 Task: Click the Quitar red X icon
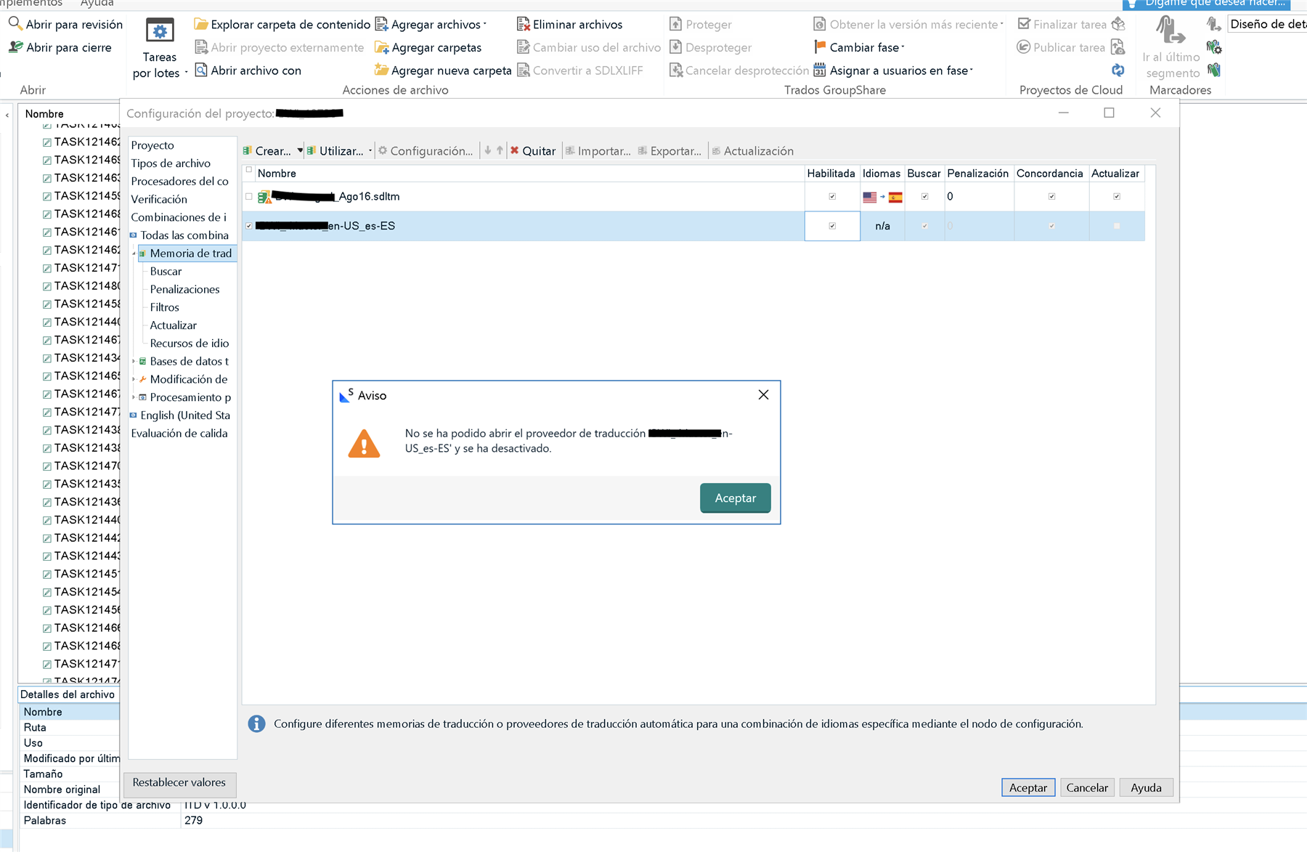(514, 151)
